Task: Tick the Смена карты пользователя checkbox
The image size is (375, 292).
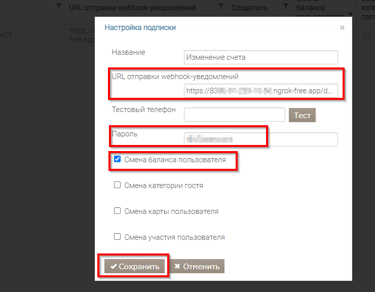Action: tap(118, 211)
